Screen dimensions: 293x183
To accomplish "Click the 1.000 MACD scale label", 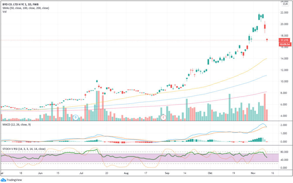I will 284,133.
